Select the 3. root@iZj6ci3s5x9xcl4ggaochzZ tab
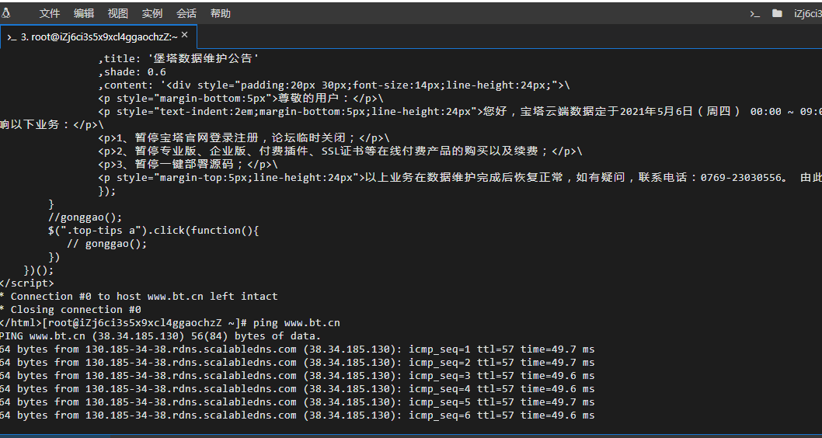 [x=99, y=36]
